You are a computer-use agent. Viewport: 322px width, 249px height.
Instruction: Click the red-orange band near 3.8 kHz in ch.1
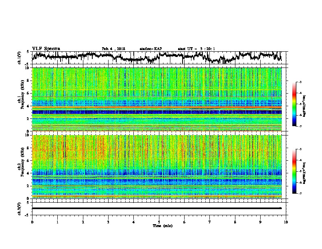click(x=157, y=107)
